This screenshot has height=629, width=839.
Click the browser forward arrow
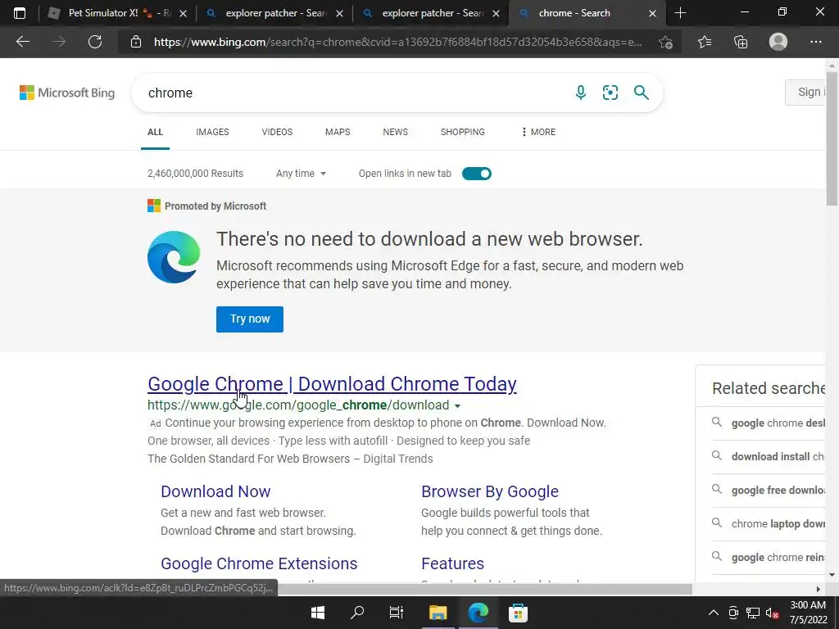click(x=59, y=42)
